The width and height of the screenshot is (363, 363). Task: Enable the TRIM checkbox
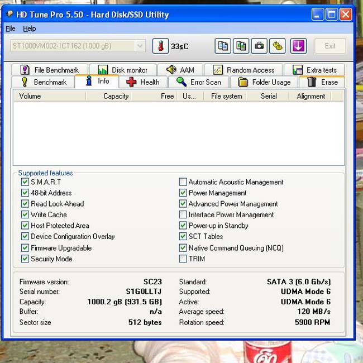pyautogui.click(x=183, y=259)
